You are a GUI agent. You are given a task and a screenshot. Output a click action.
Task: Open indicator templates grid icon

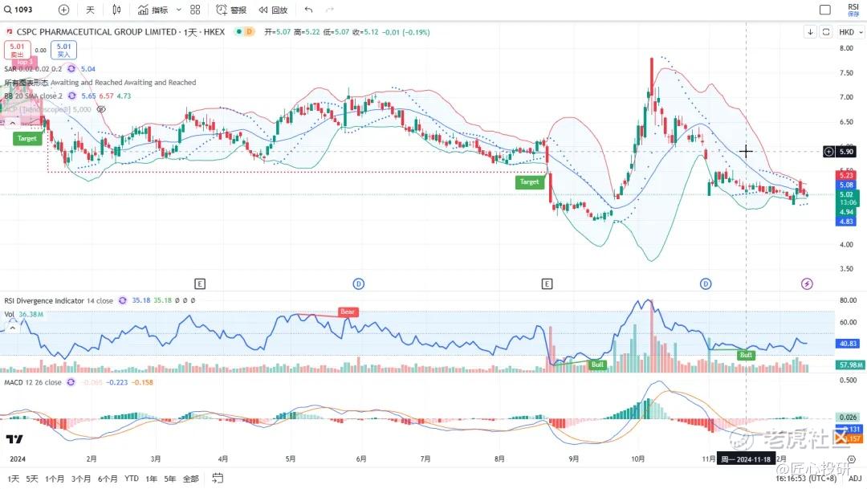coord(195,10)
